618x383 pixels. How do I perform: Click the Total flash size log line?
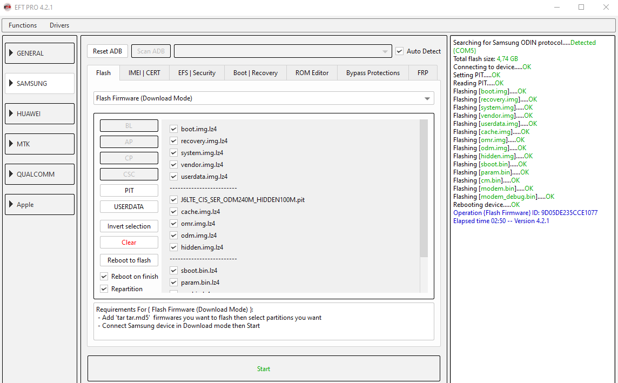click(486, 59)
